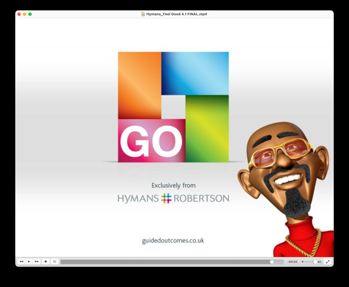This screenshot has height=287, width=349.
Task: Show the playlist via the list icon
Action: [55, 262]
